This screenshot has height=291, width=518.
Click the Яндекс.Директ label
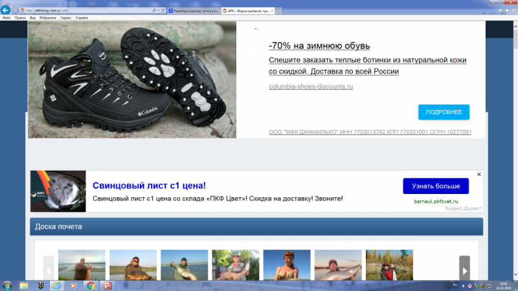[x=463, y=208]
